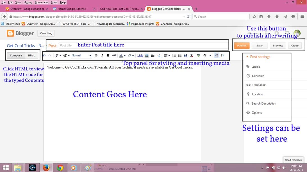Reload the current page

coord(188,17)
